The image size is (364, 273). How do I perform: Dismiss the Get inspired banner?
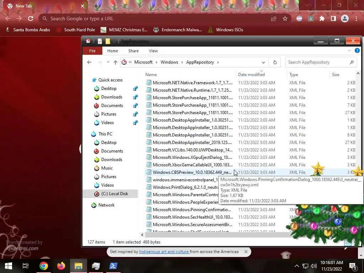click(x=246, y=252)
